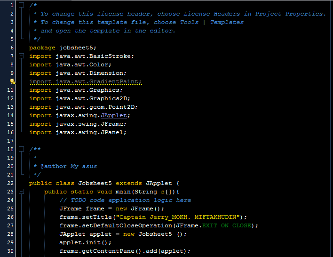
Task: Click the frame.getContentPane().add(applet) line
Action: tap(125, 251)
